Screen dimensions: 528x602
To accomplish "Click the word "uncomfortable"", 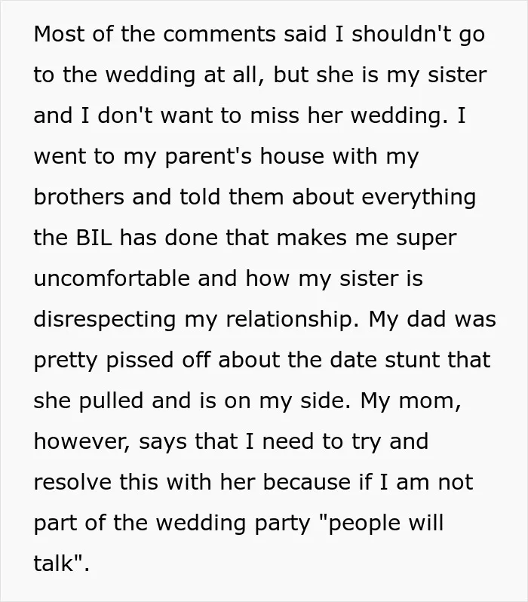I will [112, 278].
